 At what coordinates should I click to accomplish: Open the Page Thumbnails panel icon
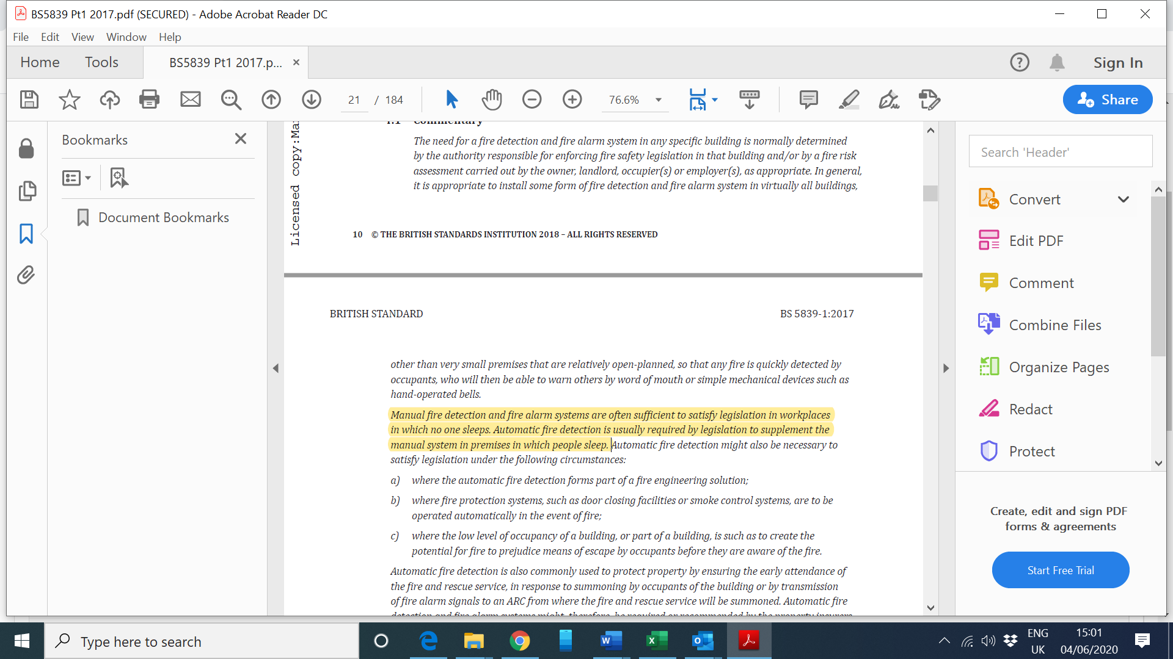[x=27, y=191]
